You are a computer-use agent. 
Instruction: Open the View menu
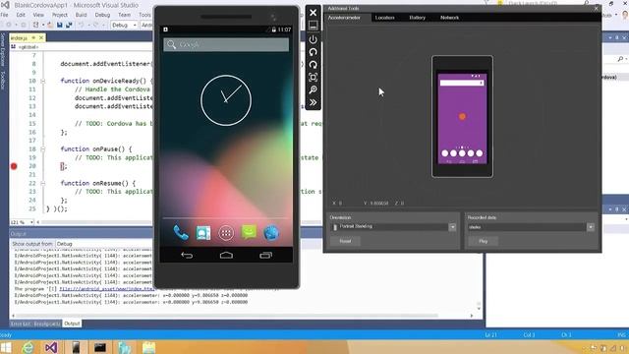coord(38,15)
